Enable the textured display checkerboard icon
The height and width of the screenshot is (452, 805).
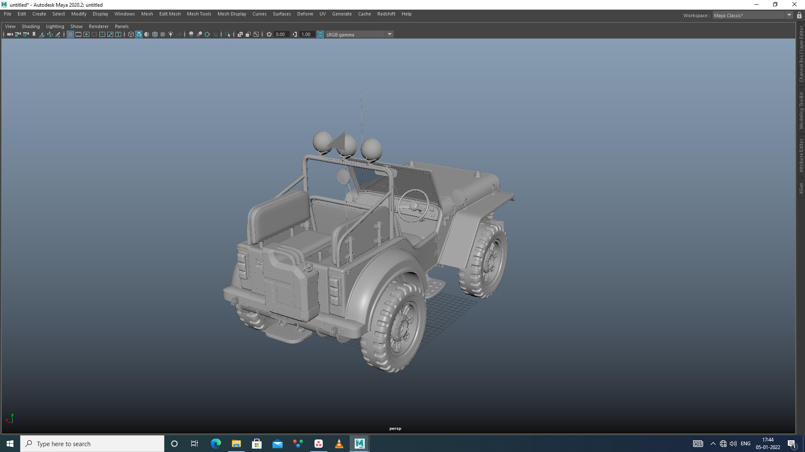click(x=163, y=34)
